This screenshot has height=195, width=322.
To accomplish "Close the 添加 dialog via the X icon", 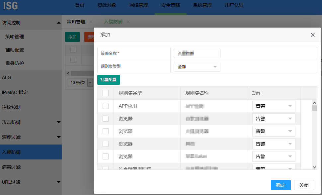I will tap(312, 35).
